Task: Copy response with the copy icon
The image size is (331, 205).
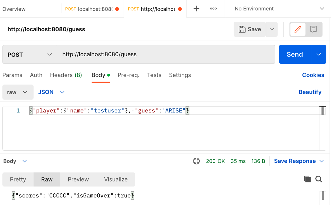Action: pyautogui.click(x=307, y=179)
